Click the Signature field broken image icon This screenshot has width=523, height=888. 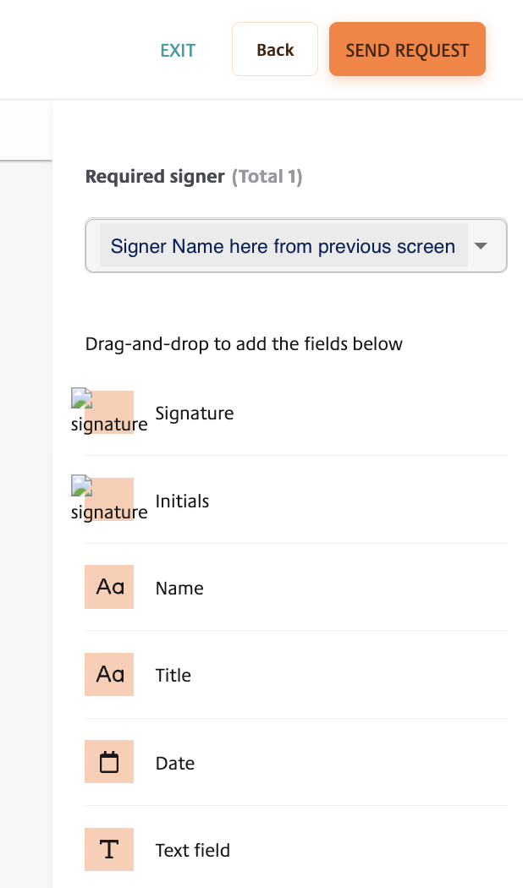tap(109, 412)
